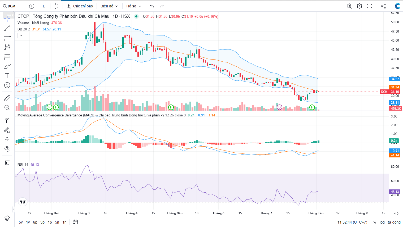Open the ruler measure tool
Screen dimensions: 403x227
[x=7, y=98]
